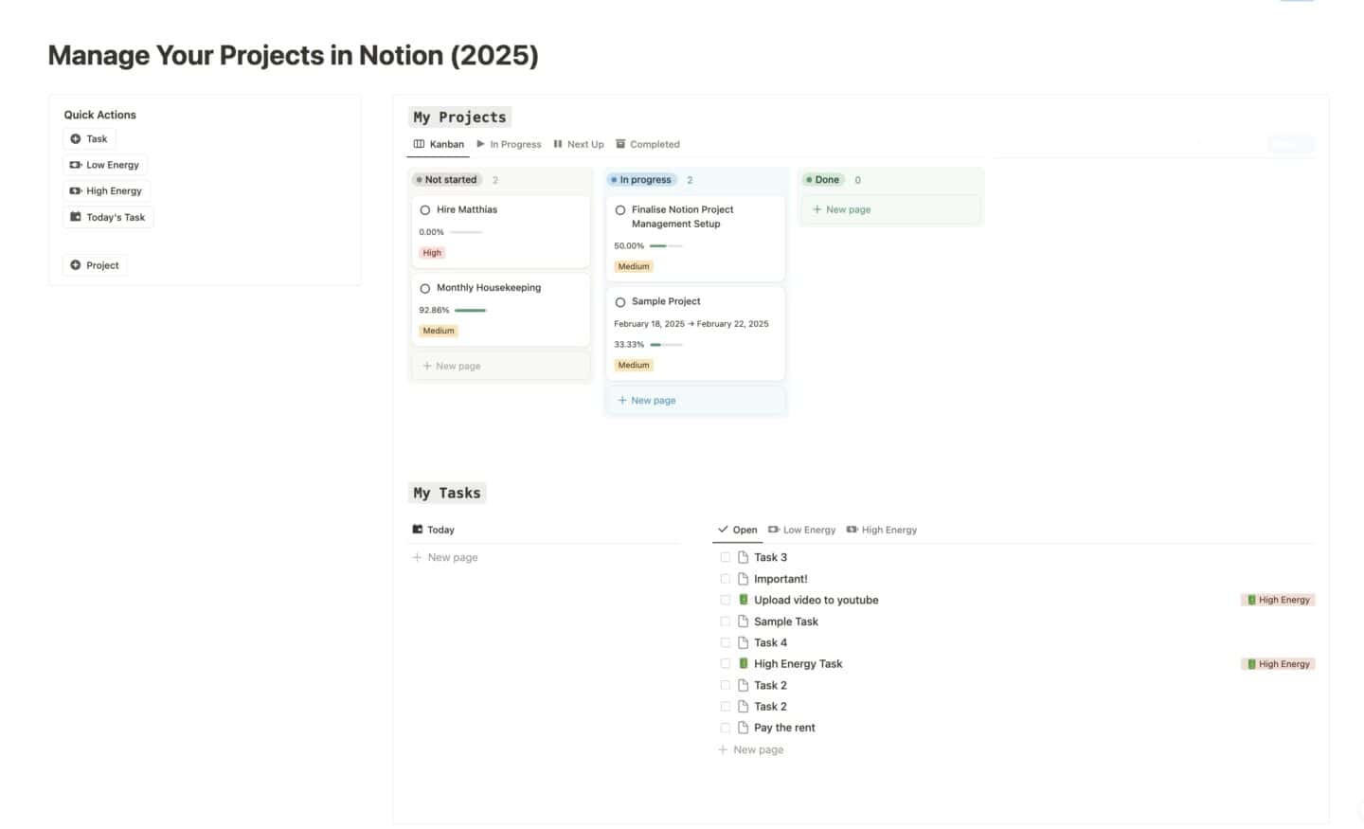The height and width of the screenshot is (829, 1364).
Task: Open the Not started status group label
Action: [x=447, y=180]
